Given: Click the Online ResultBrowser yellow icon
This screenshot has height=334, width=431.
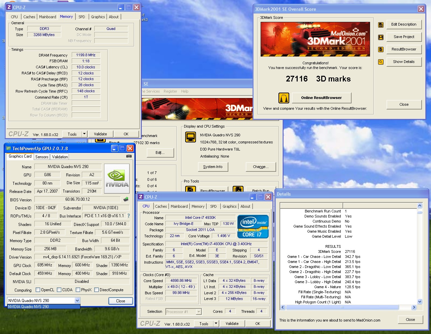Looking at the screenshot, I should (x=284, y=98).
